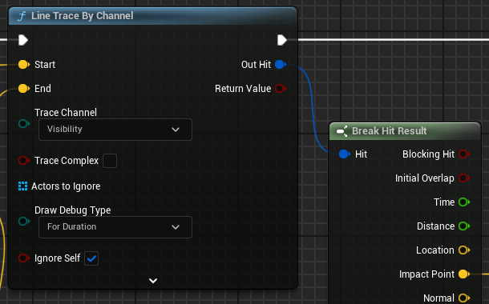
Task: Select the blue wire from Out Hit to Hit
Action: pos(313,109)
